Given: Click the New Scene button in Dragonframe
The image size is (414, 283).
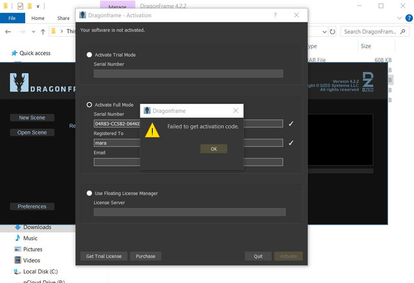Looking at the screenshot, I should [32, 118].
